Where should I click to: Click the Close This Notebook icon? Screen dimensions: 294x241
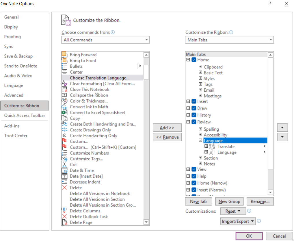[x=64, y=89]
